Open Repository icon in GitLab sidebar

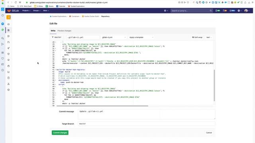point(8,30)
